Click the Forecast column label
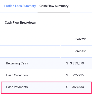The width and height of the screenshot is (92, 94). click(x=80, y=51)
